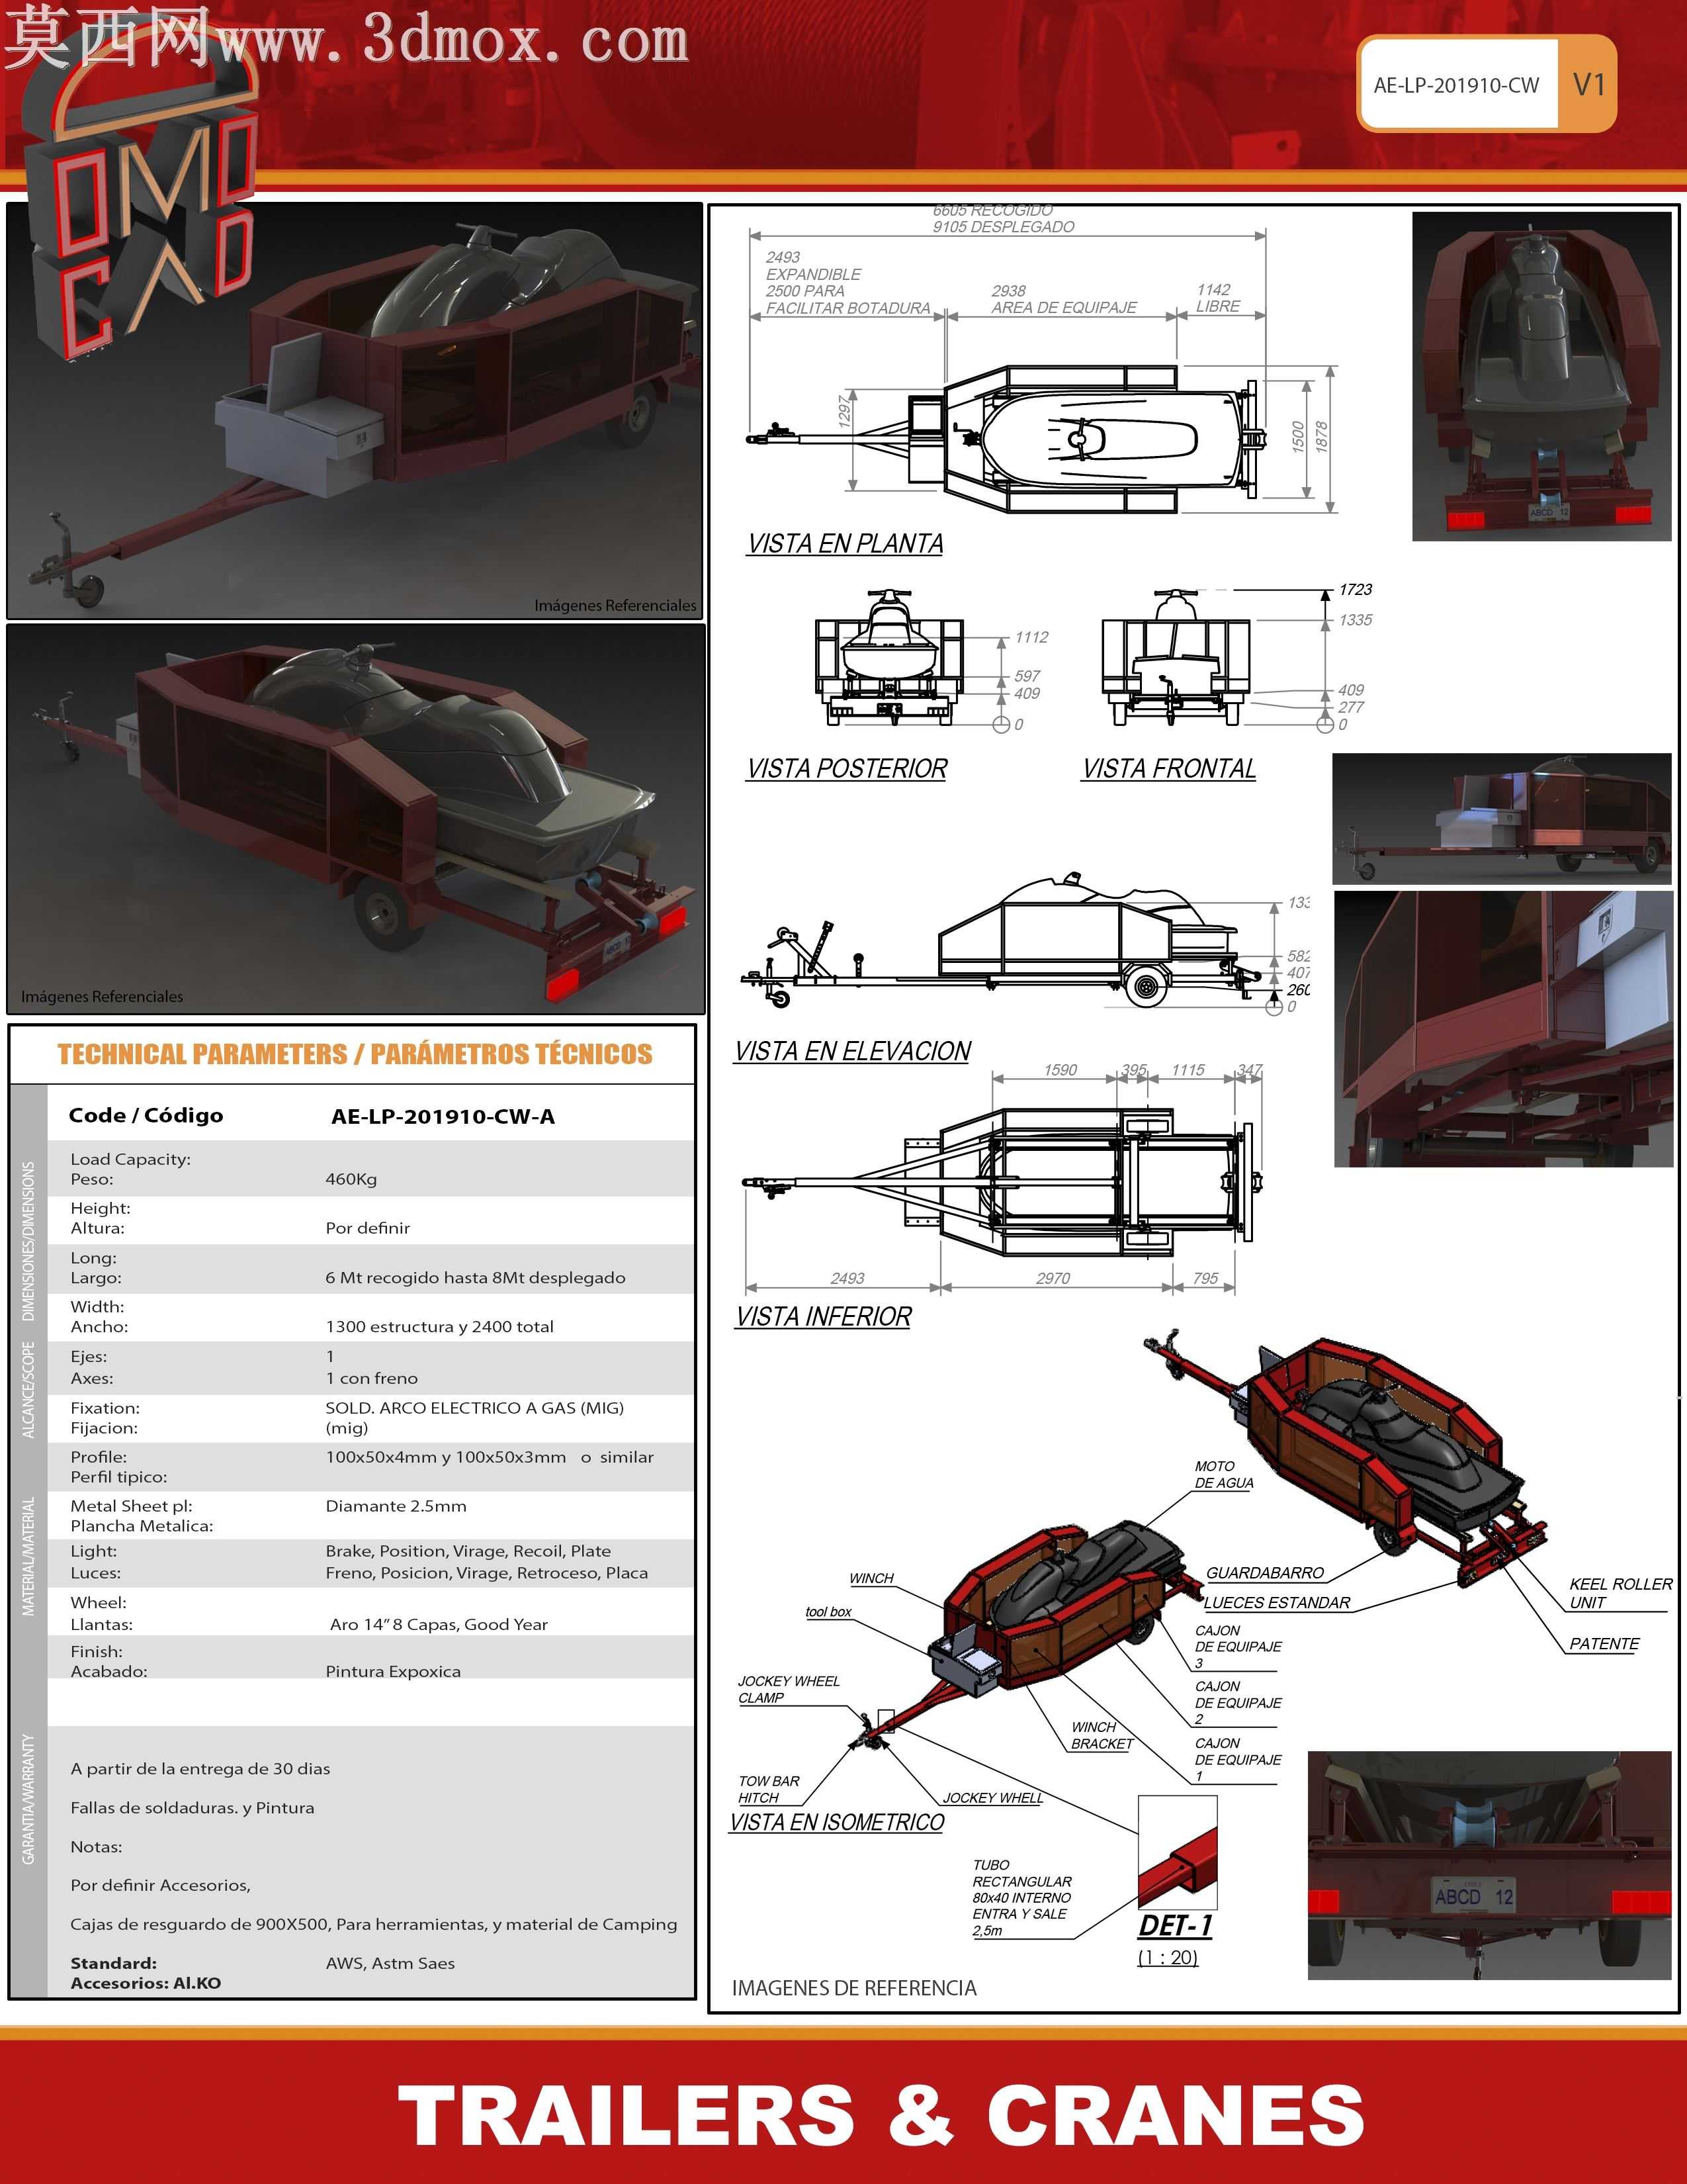Click the Accesorios: Al.KO line
The image size is (1687, 2184).
click(x=146, y=1984)
